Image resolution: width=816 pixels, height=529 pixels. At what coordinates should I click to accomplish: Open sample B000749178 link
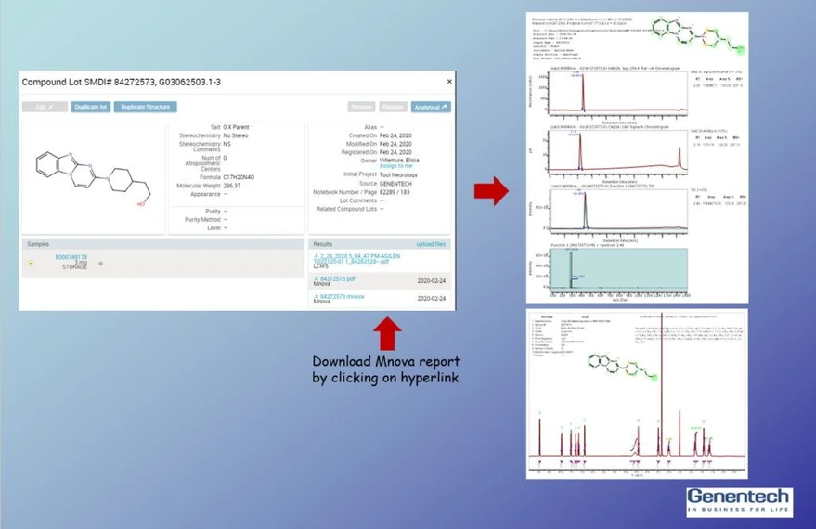(x=71, y=257)
